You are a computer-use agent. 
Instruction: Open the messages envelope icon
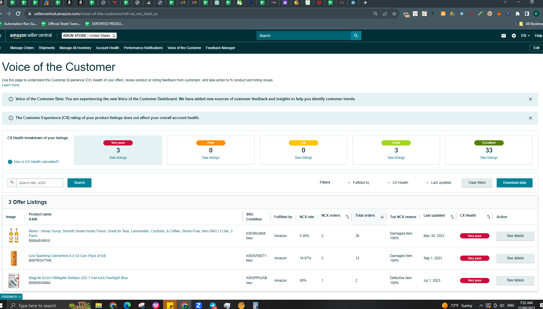(x=504, y=36)
